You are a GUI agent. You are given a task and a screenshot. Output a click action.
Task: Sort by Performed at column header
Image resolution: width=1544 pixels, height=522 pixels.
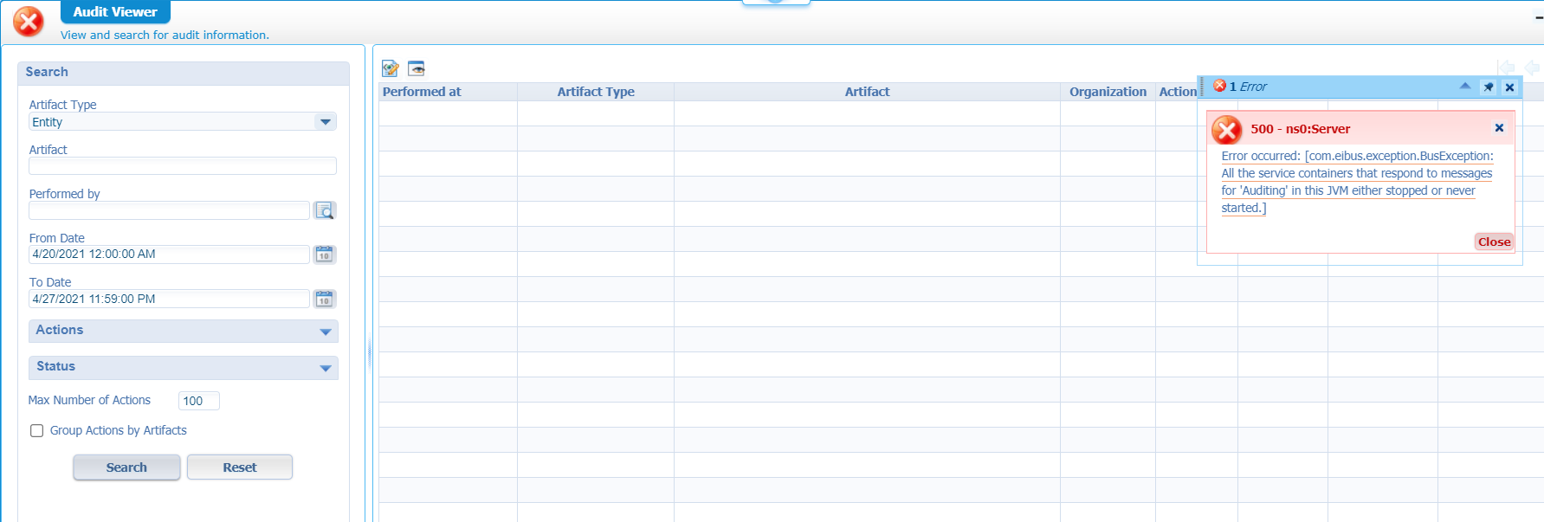(423, 92)
